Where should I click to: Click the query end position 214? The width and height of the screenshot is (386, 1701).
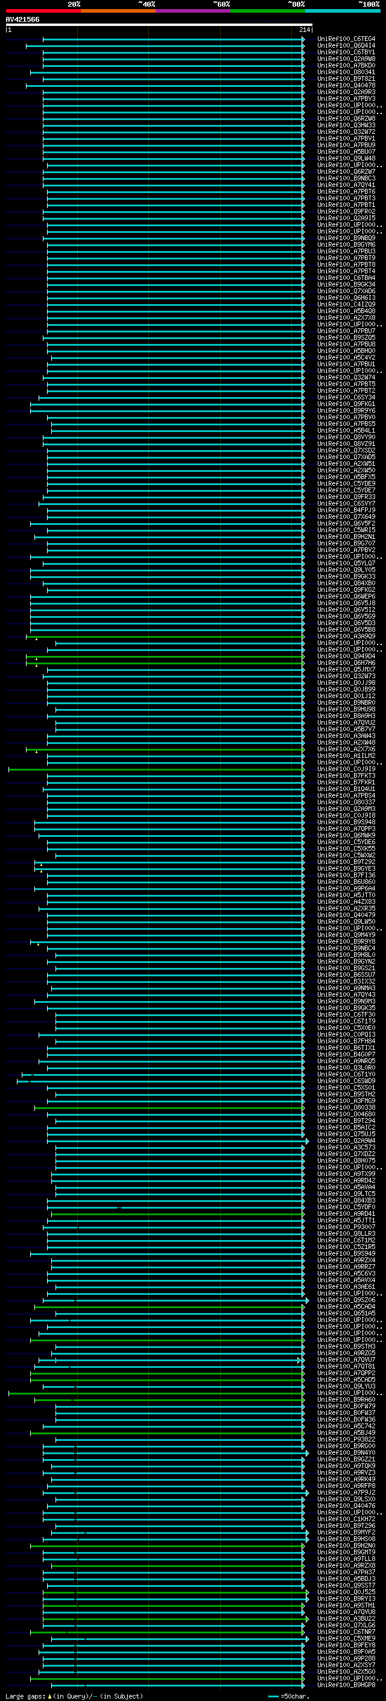(x=304, y=30)
